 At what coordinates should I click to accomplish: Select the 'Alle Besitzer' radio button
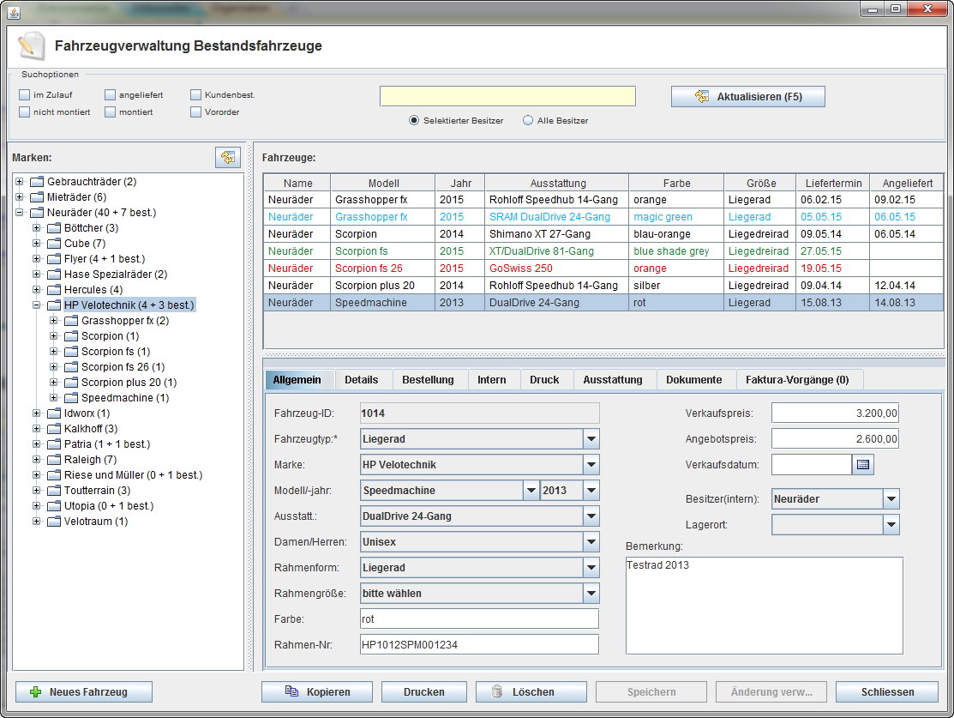(528, 121)
